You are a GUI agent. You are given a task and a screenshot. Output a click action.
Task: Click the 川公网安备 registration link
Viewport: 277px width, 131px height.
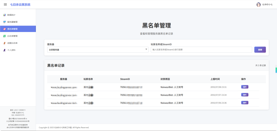point(18,121)
